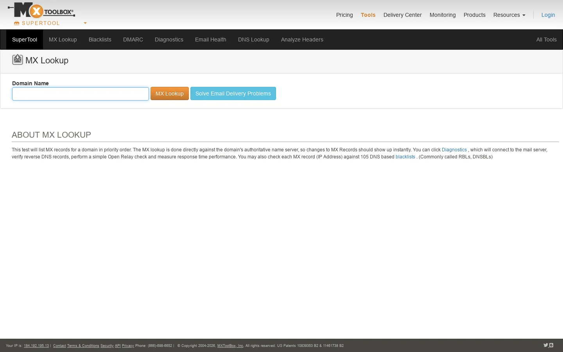Follow the Diagnostics link in the description
Viewport: 563px width, 352px height.
454,150
